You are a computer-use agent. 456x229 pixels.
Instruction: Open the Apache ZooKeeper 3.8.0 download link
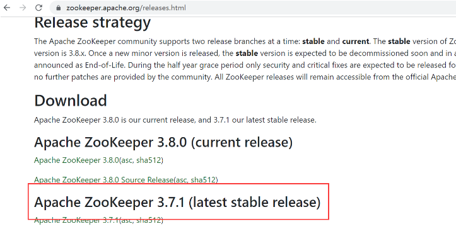(x=76, y=160)
